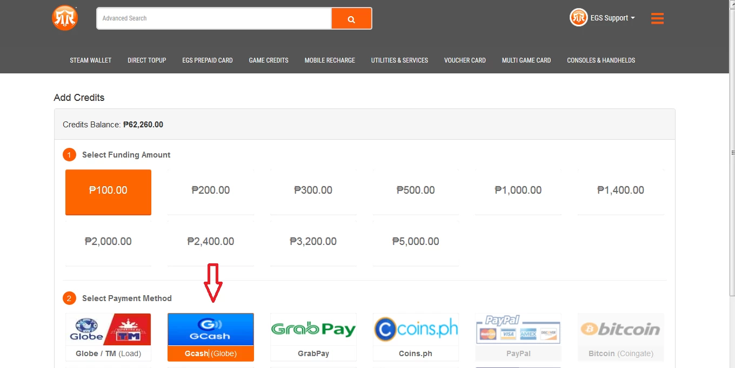Click the Credits Balance ₱62,260.00 text
This screenshot has height=368, width=735.
click(x=113, y=125)
